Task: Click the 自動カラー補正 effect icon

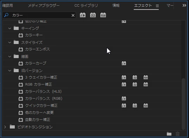Action: (21, 120)
